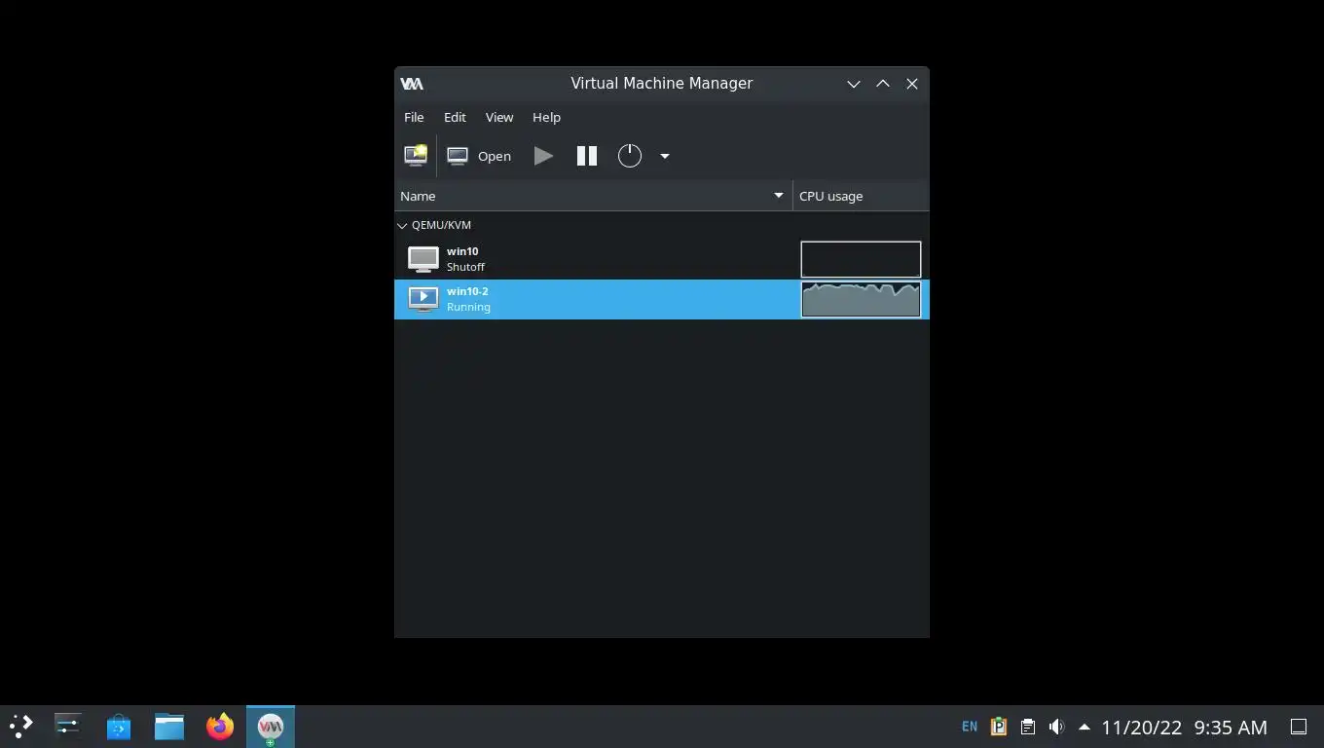Click the Show Desktop button
The width and height of the screenshot is (1324, 748).
(1298, 727)
